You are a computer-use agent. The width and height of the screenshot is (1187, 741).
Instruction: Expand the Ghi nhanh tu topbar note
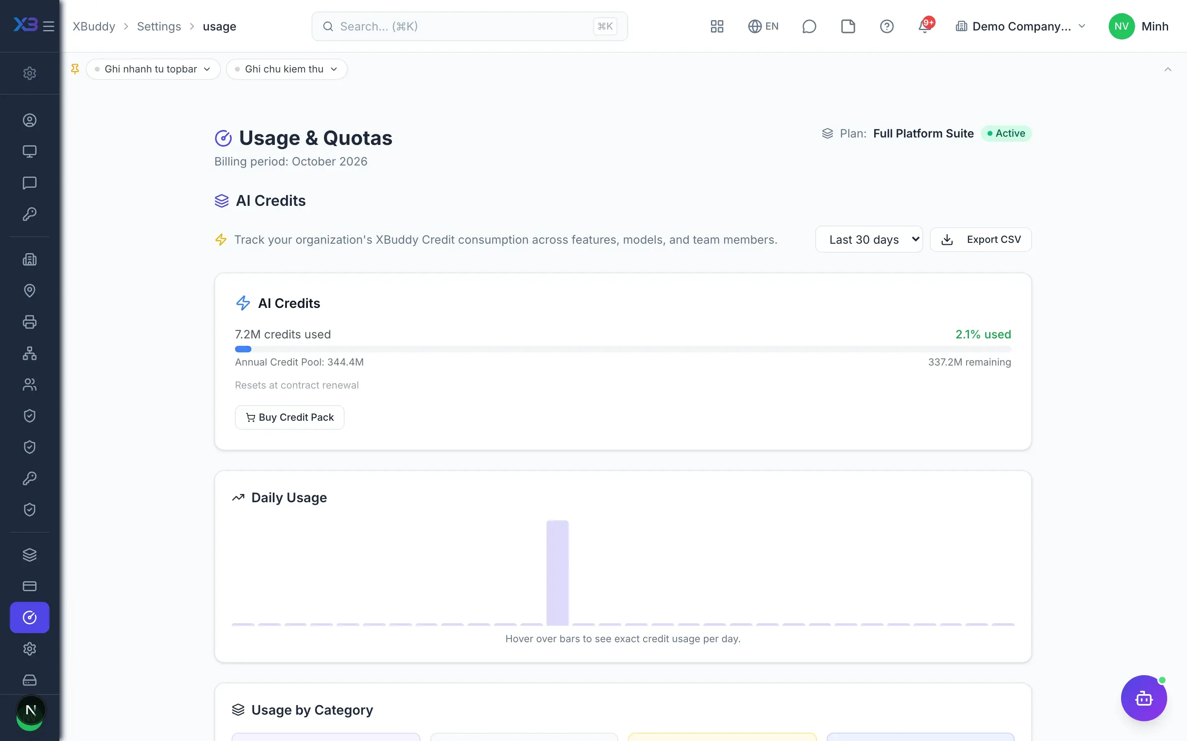tap(153, 69)
